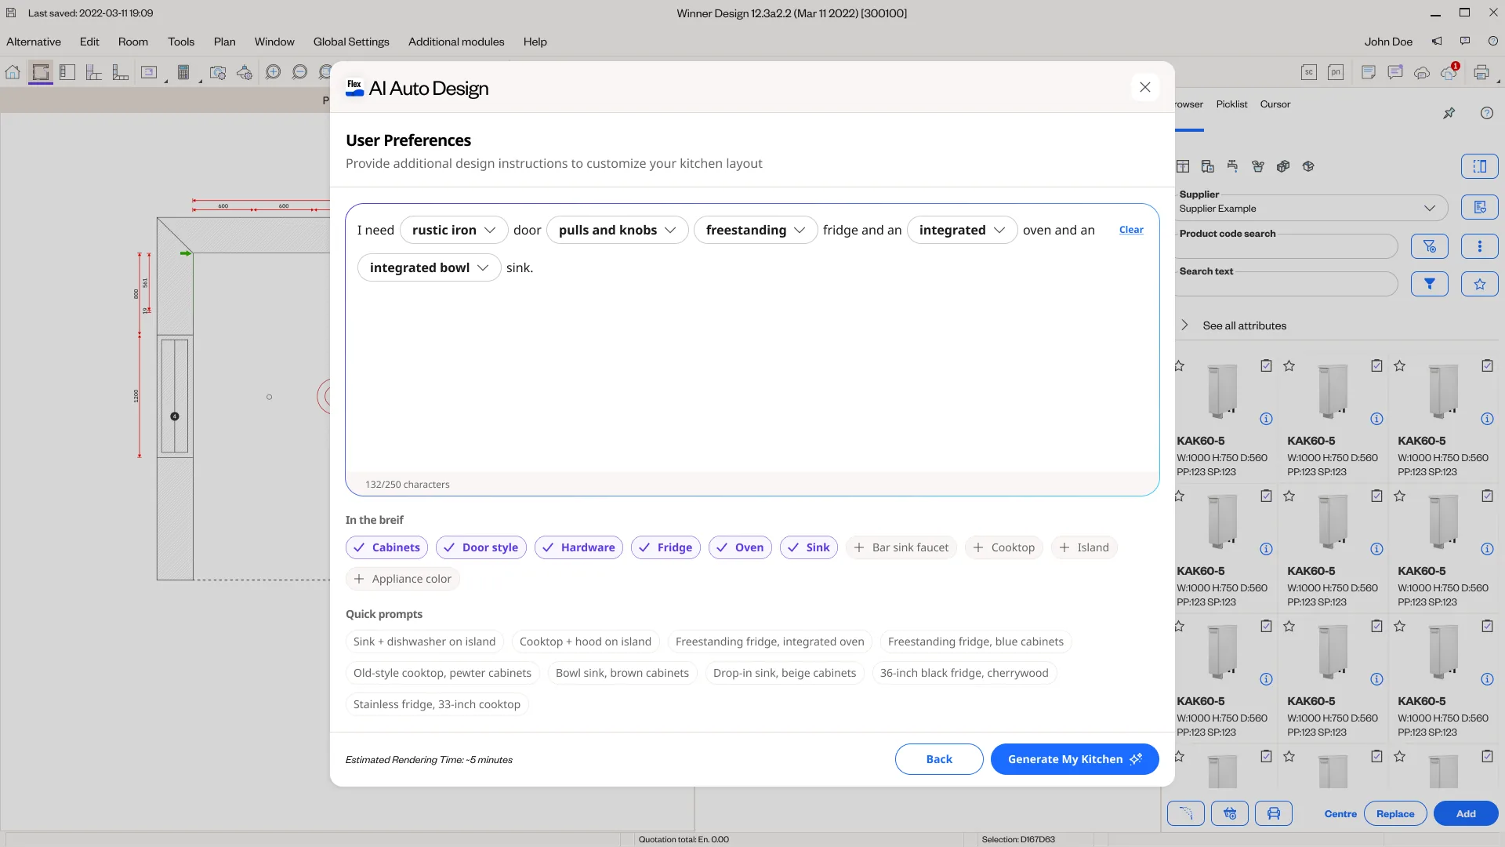The width and height of the screenshot is (1505, 847).
Task: Click the Replace button
Action: click(1395, 813)
